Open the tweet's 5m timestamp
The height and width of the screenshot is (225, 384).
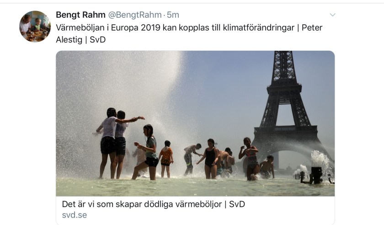coord(173,15)
